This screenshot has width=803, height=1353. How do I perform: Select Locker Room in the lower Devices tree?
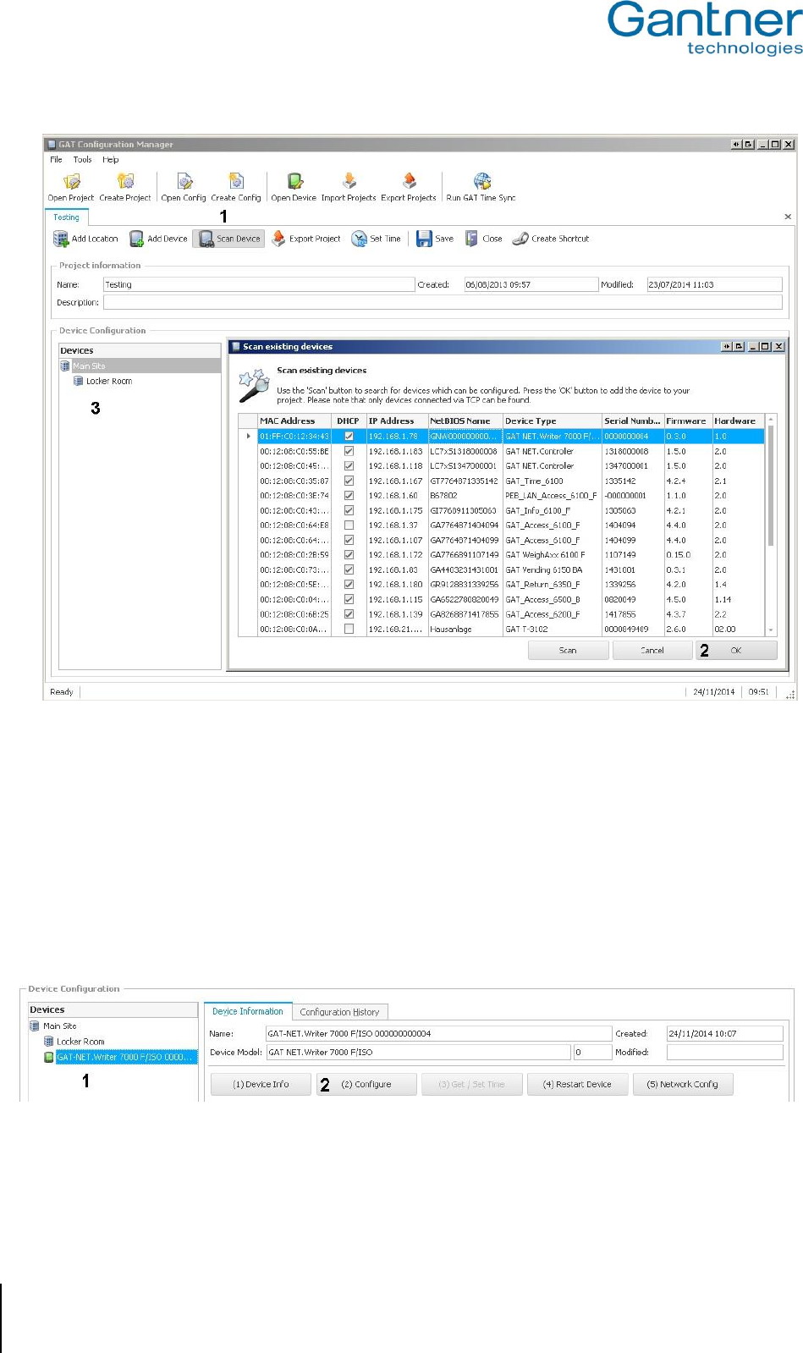[80, 1042]
